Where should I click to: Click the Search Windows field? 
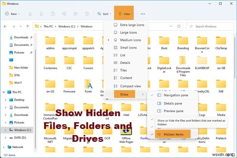coord(210,26)
